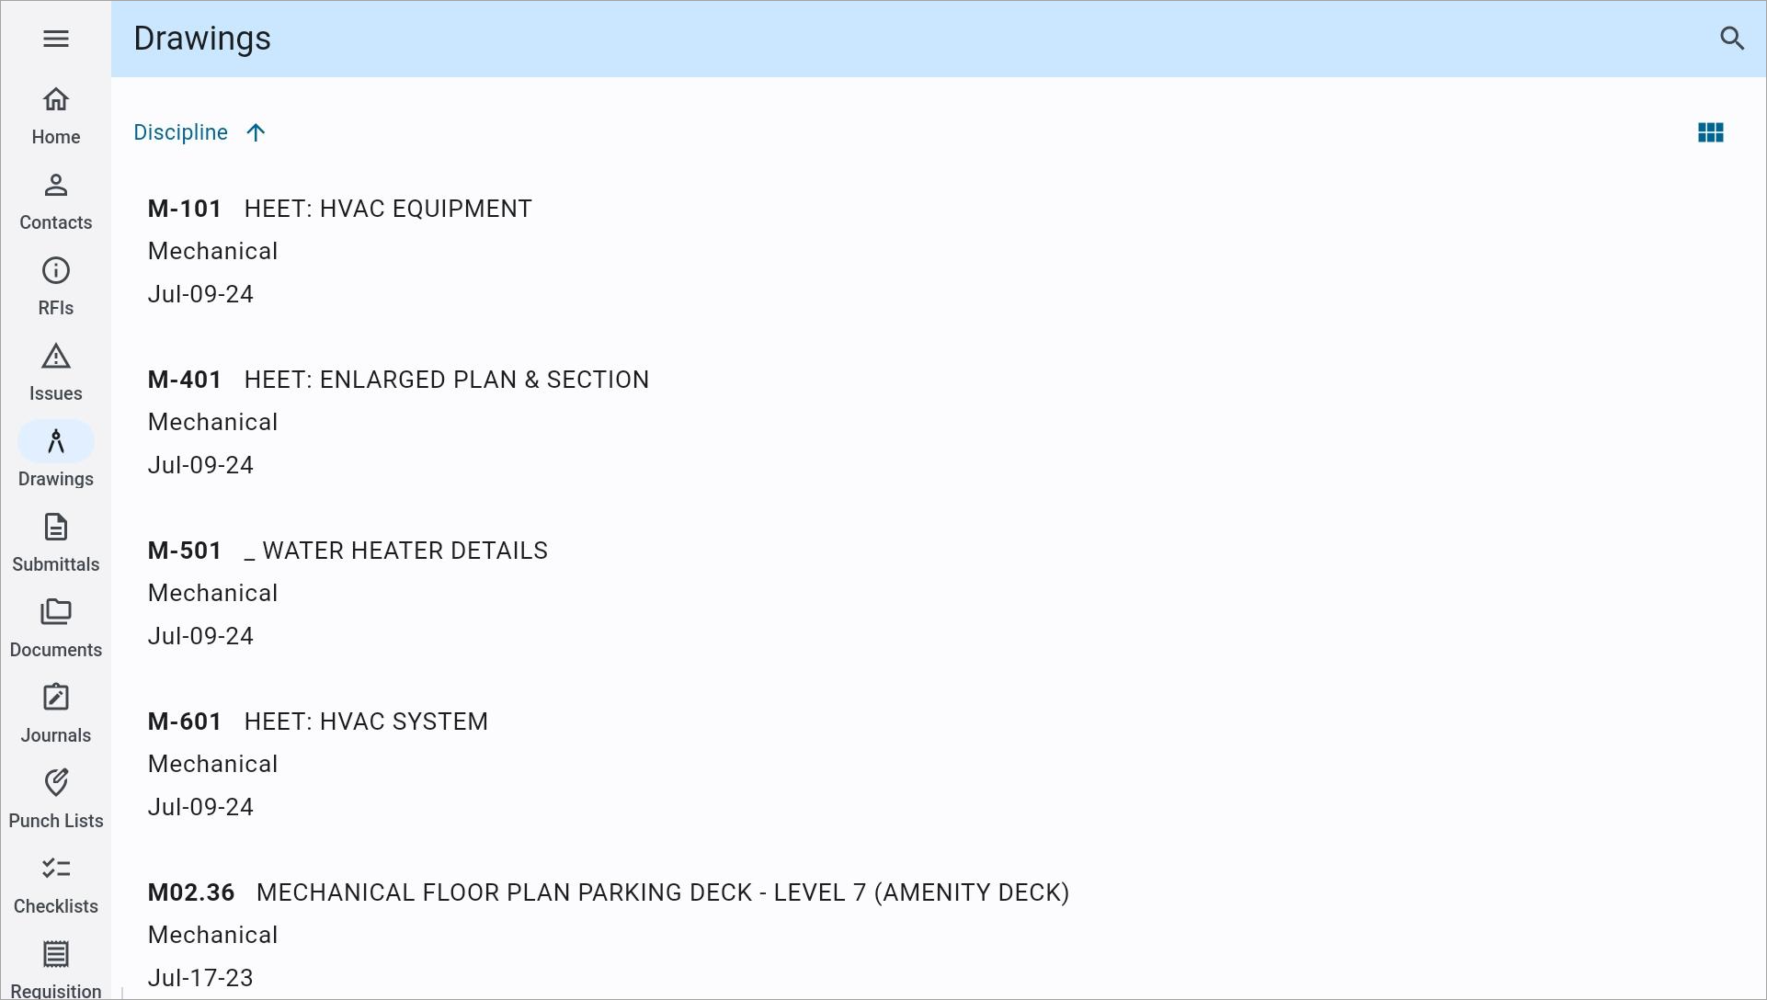Open the Home section
Screen dimensions: 1767x1000
[56, 114]
